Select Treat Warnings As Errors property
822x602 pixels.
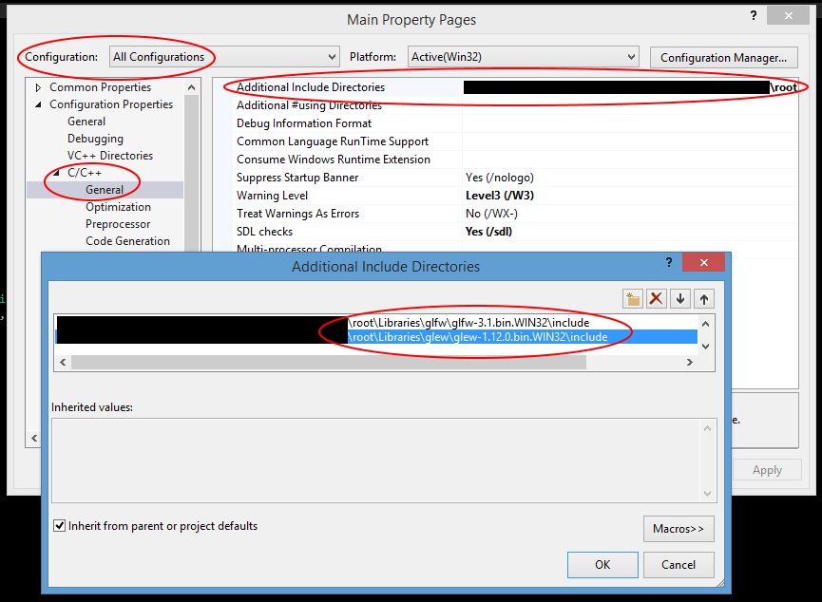297,214
